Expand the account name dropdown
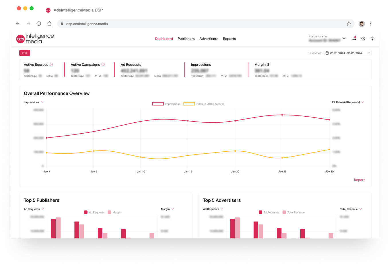Screen dimensions: 391x266 click(x=344, y=38)
